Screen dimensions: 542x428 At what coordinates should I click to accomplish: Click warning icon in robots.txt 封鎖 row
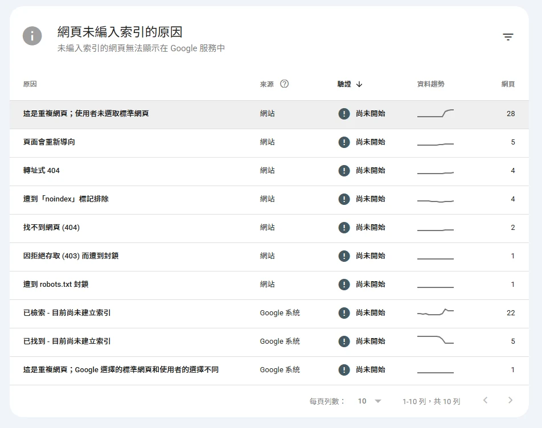click(x=344, y=285)
